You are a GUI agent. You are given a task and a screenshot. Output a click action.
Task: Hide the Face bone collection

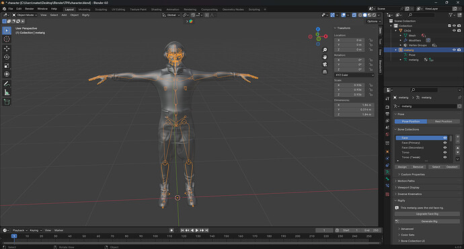[x=444, y=138]
